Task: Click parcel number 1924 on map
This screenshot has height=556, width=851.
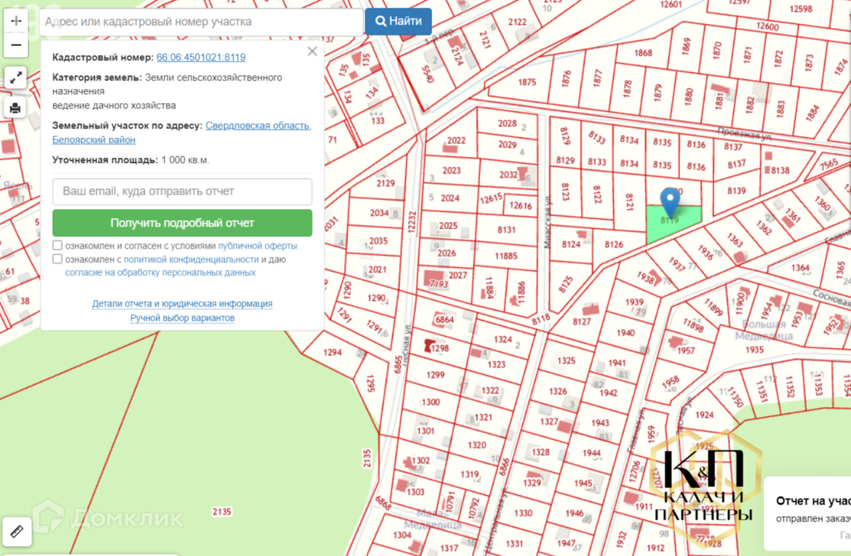Action: 704,416
